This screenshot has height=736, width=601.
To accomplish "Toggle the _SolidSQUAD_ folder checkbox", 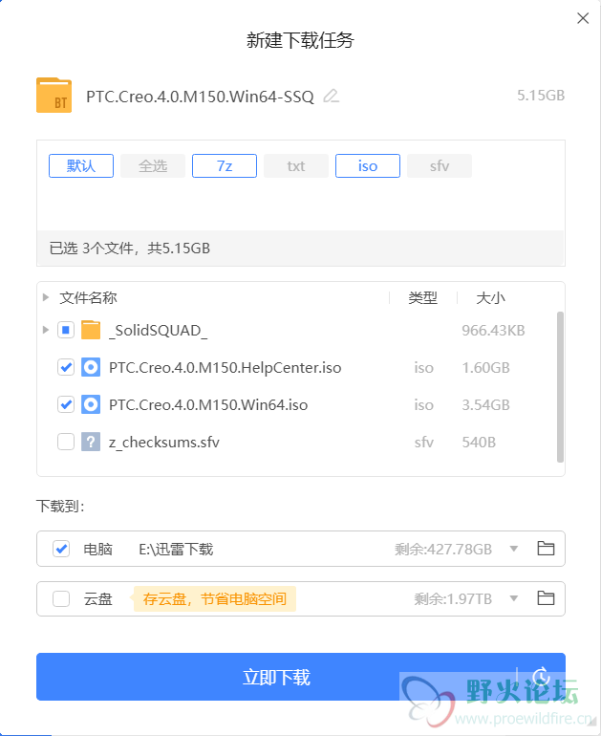I will point(66,330).
